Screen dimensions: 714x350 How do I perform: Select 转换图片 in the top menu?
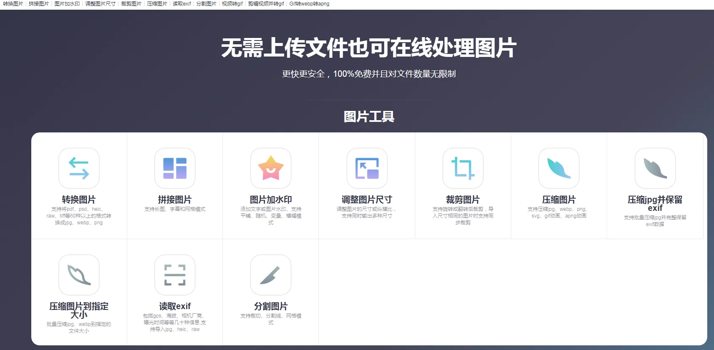pos(13,4)
